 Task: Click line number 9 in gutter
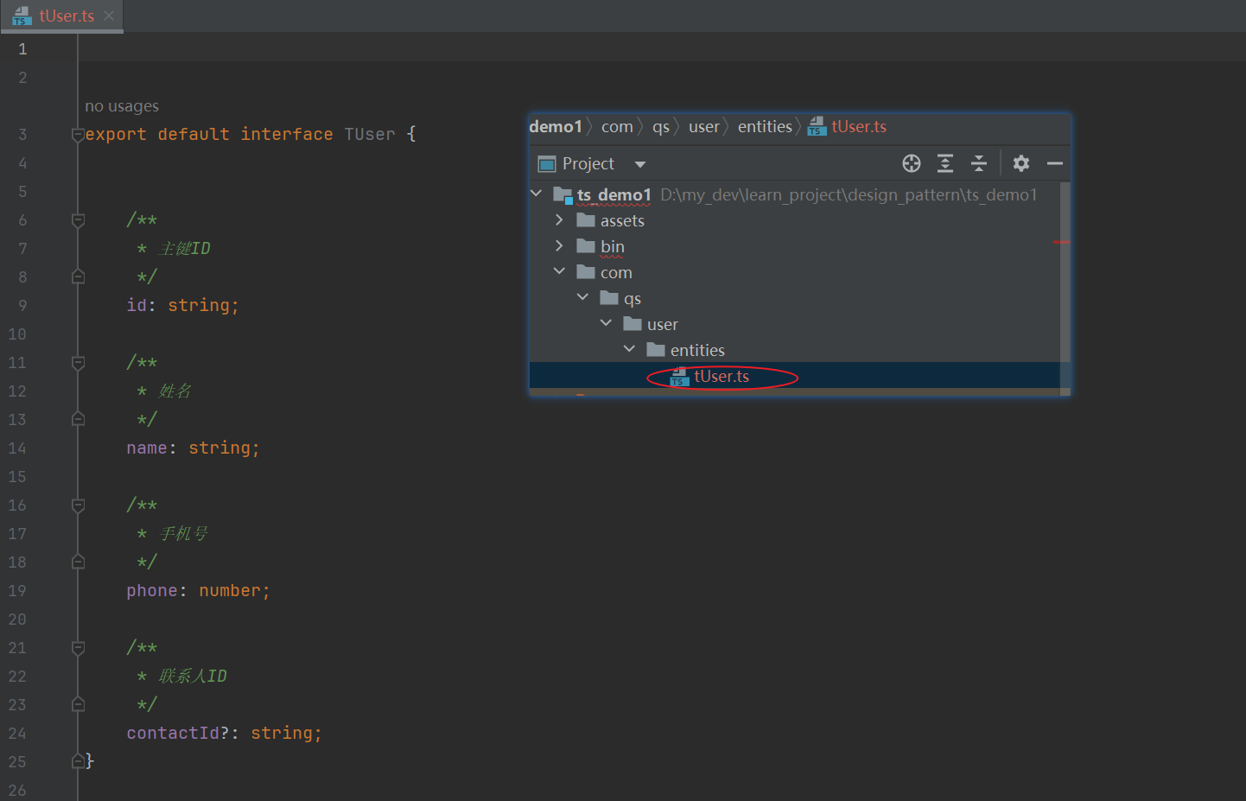22,306
